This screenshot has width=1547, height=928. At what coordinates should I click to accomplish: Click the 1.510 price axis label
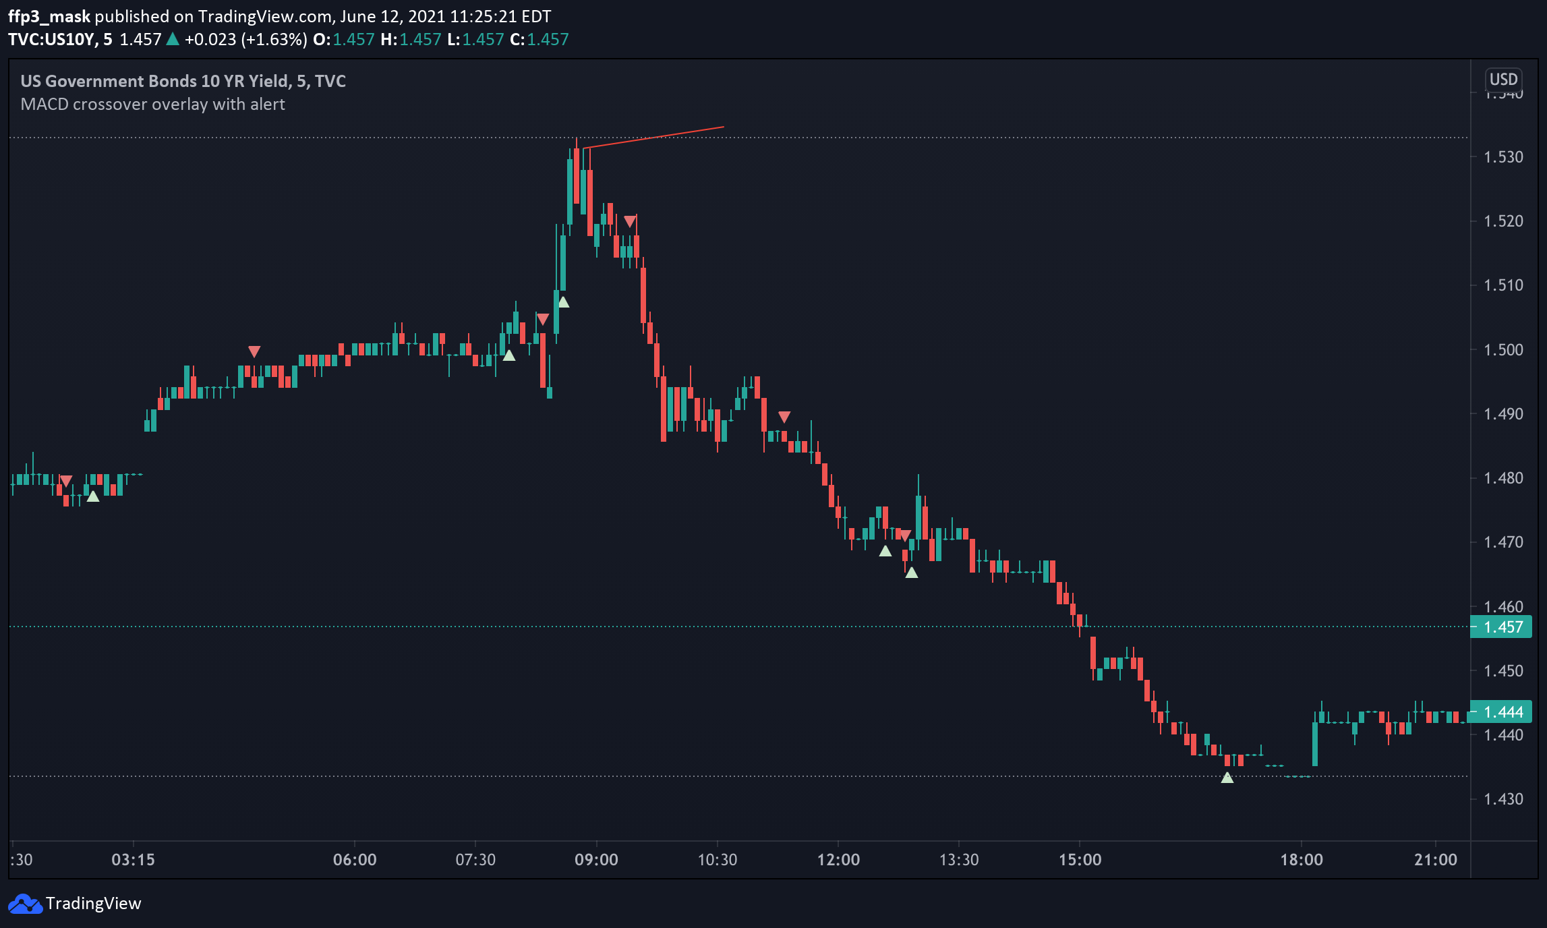tap(1503, 285)
